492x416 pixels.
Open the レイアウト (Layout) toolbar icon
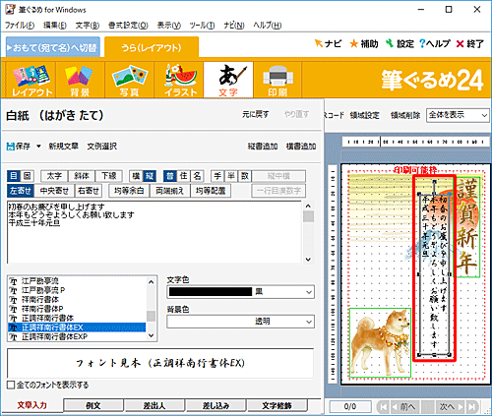pos(31,81)
